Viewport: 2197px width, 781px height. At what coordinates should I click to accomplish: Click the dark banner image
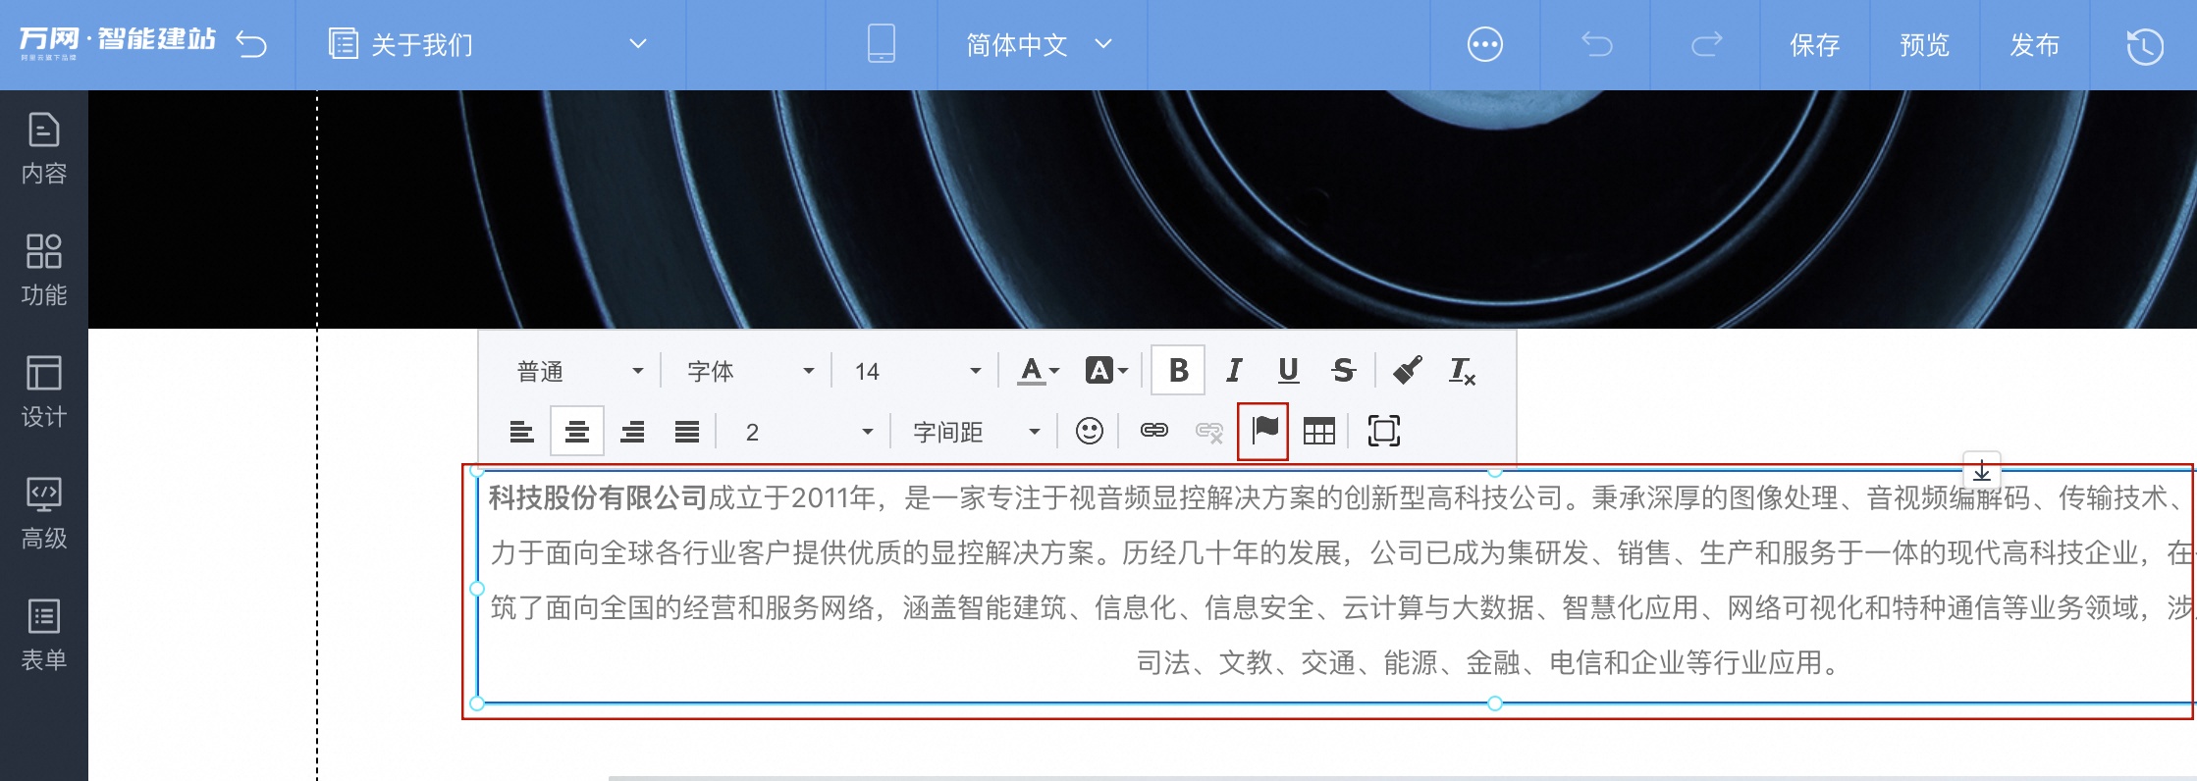(x=1143, y=209)
